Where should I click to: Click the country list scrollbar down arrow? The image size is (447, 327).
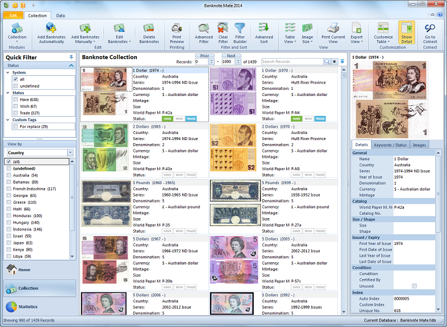point(72,257)
